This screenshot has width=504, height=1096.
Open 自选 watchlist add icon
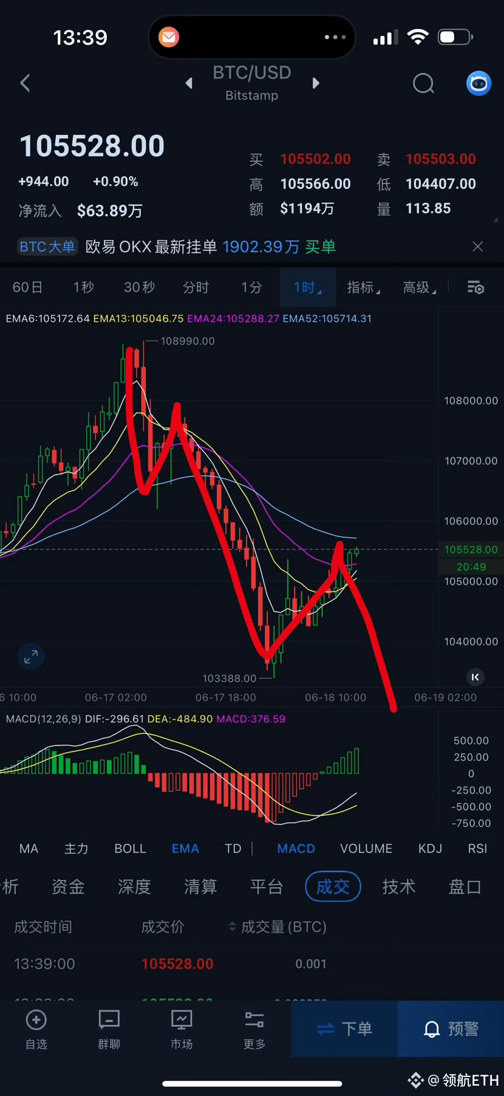pos(36,1029)
